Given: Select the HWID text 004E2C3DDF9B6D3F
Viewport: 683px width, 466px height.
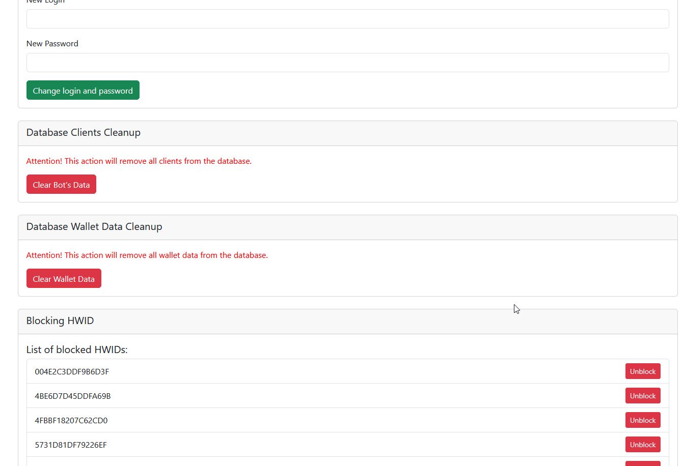Looking at the screenshot, I should [72, 371].
